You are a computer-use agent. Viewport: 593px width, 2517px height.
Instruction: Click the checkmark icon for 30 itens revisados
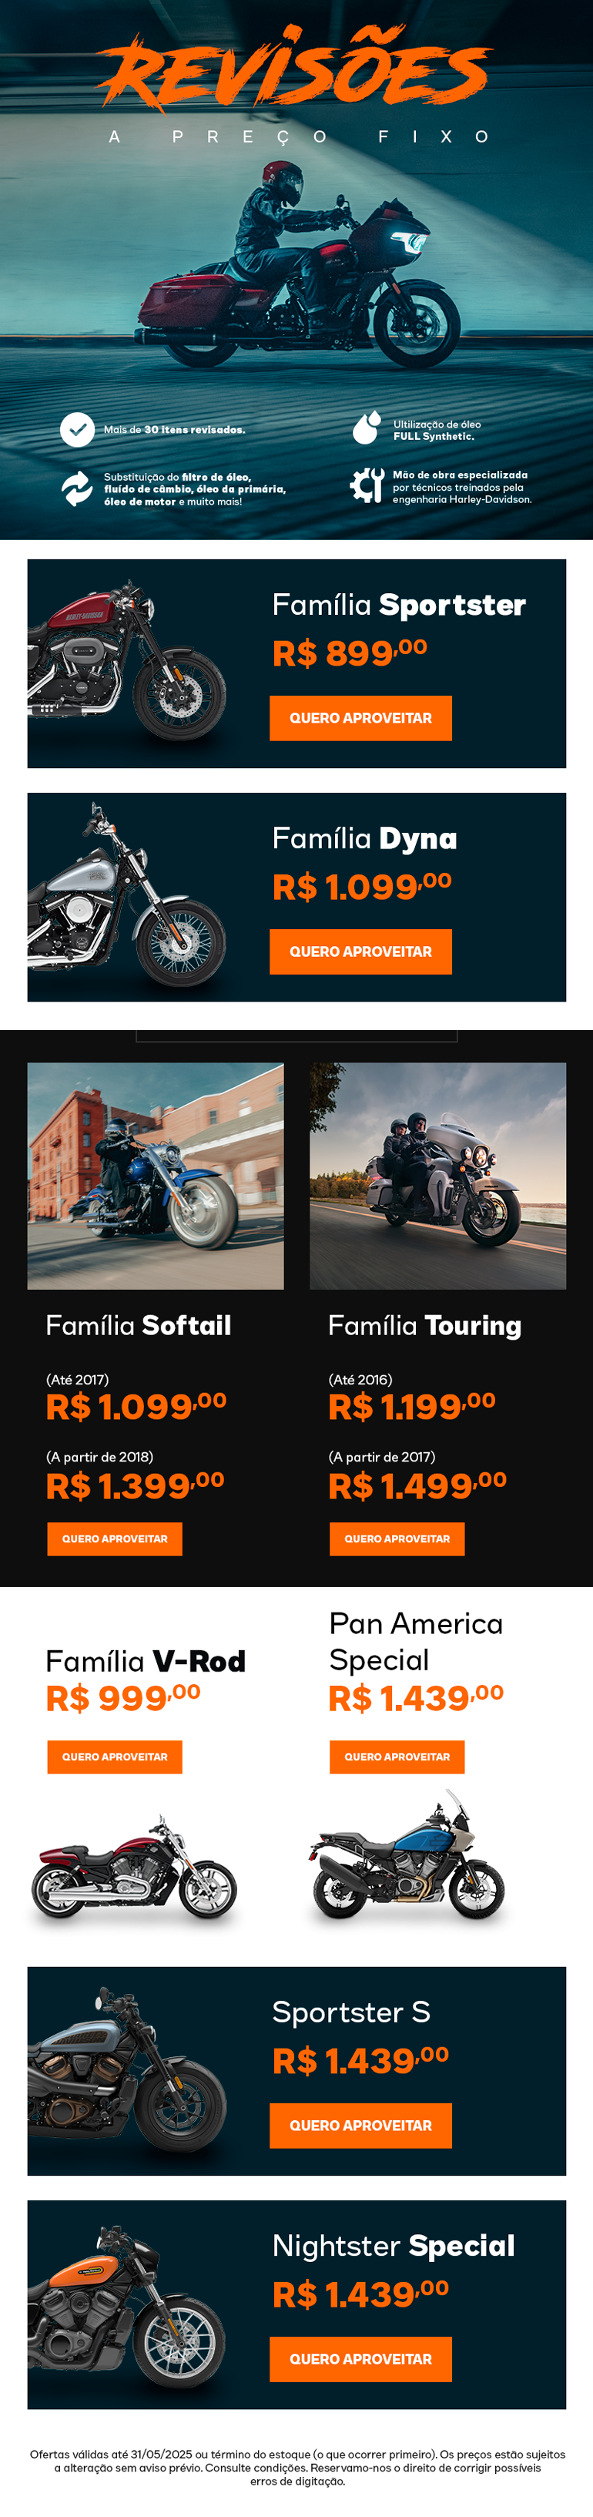pyautogui.click(x=77, y=429)
